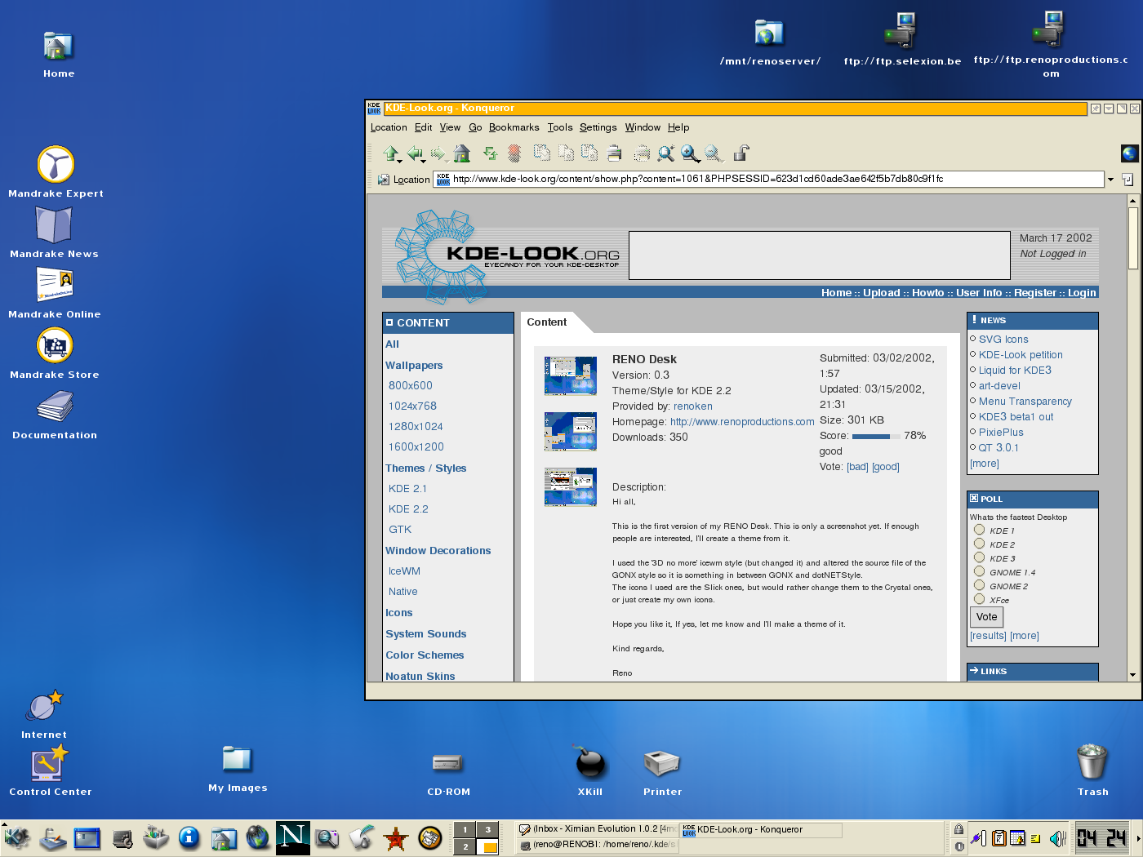Open the Bookmarks menu
The width and height of the screenshot is (1143, 857).
pyautogui.click(x=514, y=127)
